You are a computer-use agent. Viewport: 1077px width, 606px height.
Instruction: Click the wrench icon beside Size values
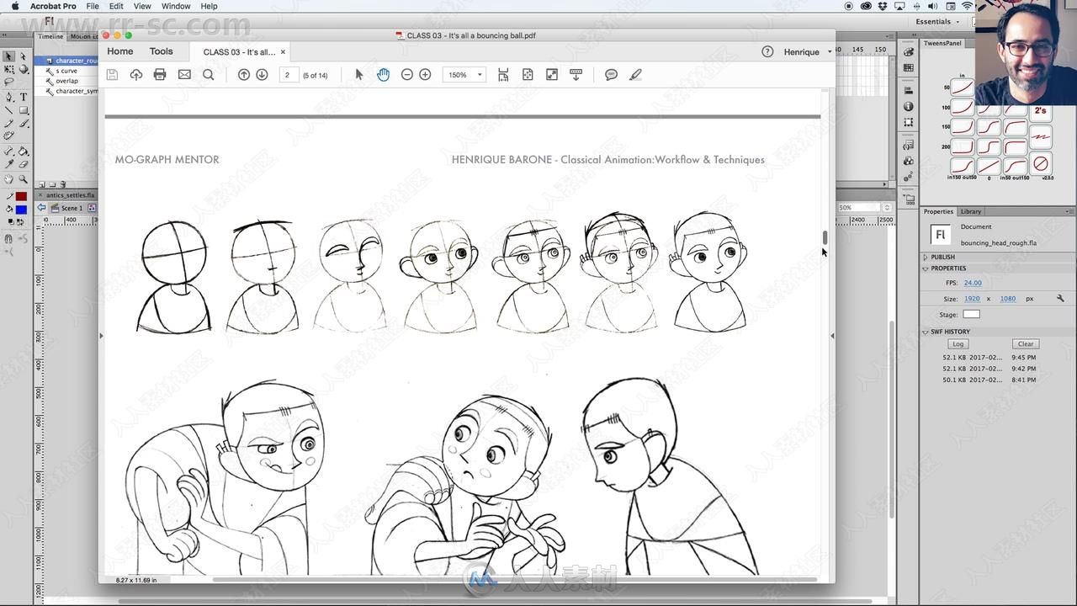click(x=1060, y=299)
